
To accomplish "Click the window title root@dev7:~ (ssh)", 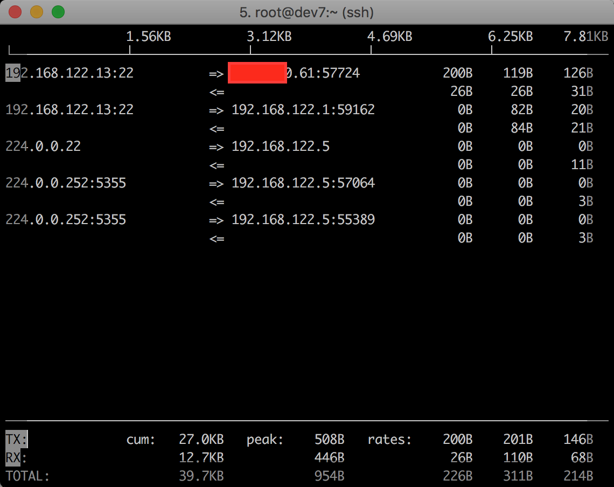I will pyautogui.click(x=306, y=12).
